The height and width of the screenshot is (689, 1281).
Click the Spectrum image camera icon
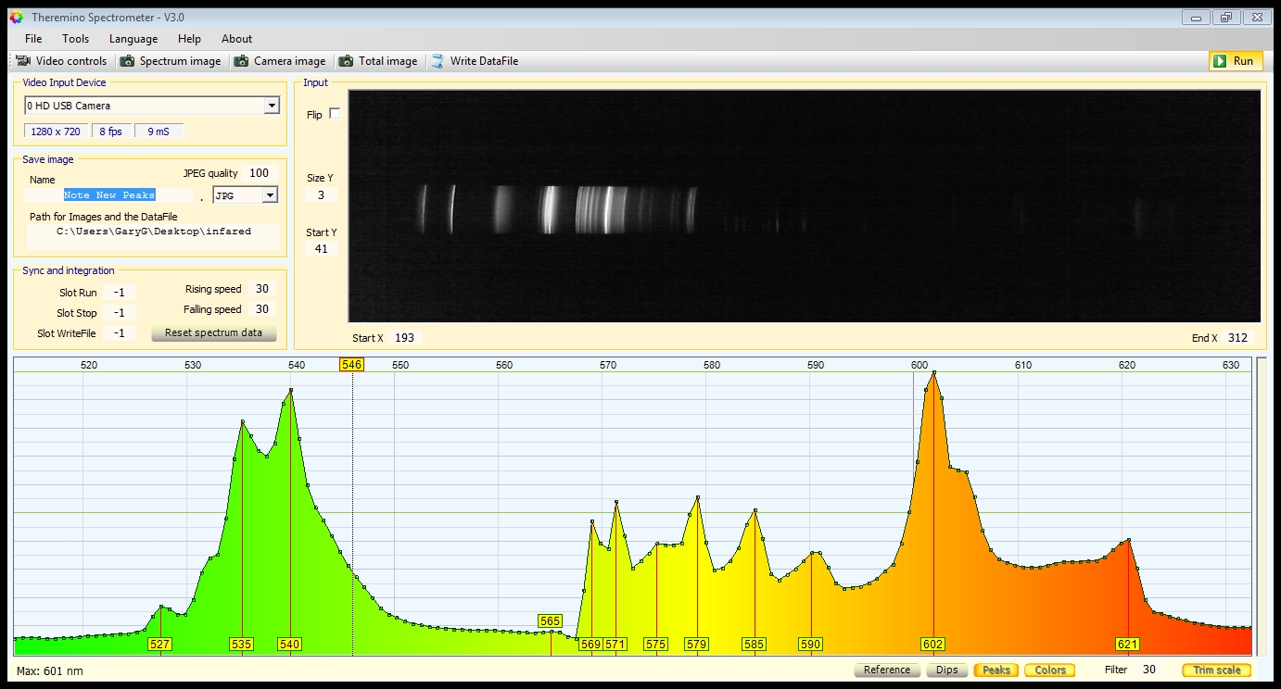[x=126, y=61]
